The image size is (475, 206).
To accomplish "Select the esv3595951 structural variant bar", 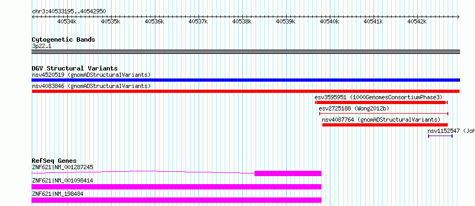I will (382, 102).
